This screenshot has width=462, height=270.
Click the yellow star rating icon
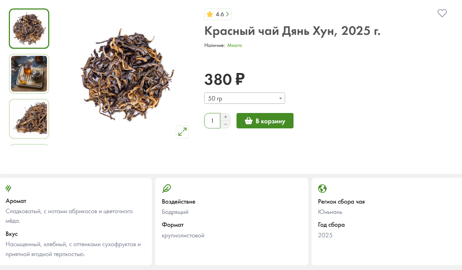[x=210, y=14]
